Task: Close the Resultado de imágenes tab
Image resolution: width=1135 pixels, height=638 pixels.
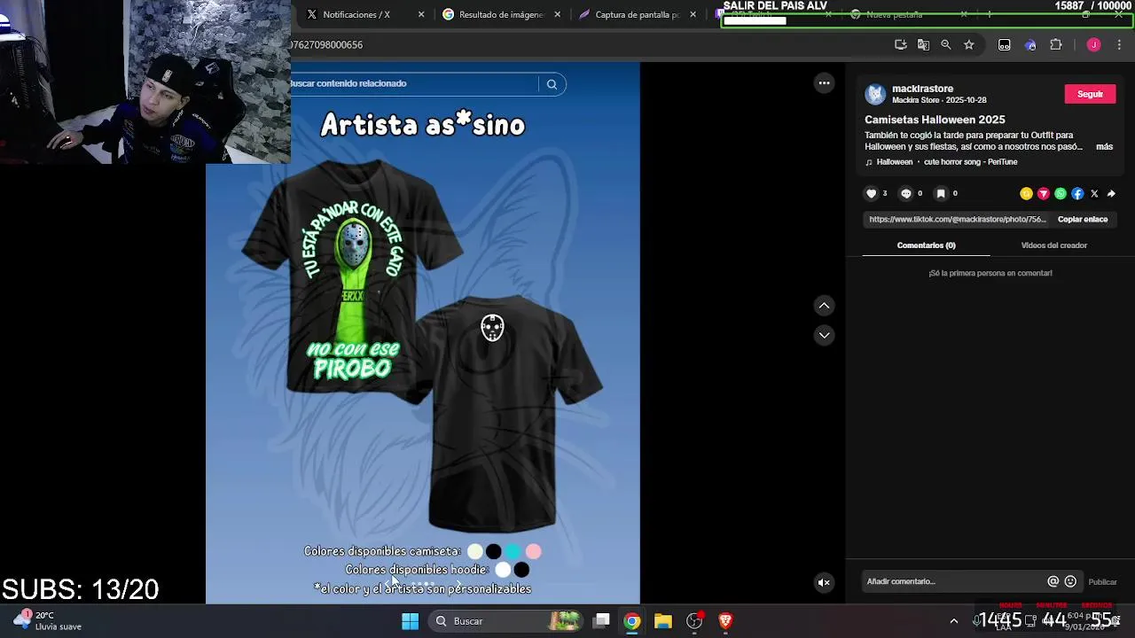Action: [x=557, y=14]
